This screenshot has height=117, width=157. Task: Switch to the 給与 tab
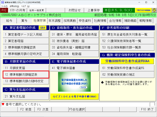[9, 21]
